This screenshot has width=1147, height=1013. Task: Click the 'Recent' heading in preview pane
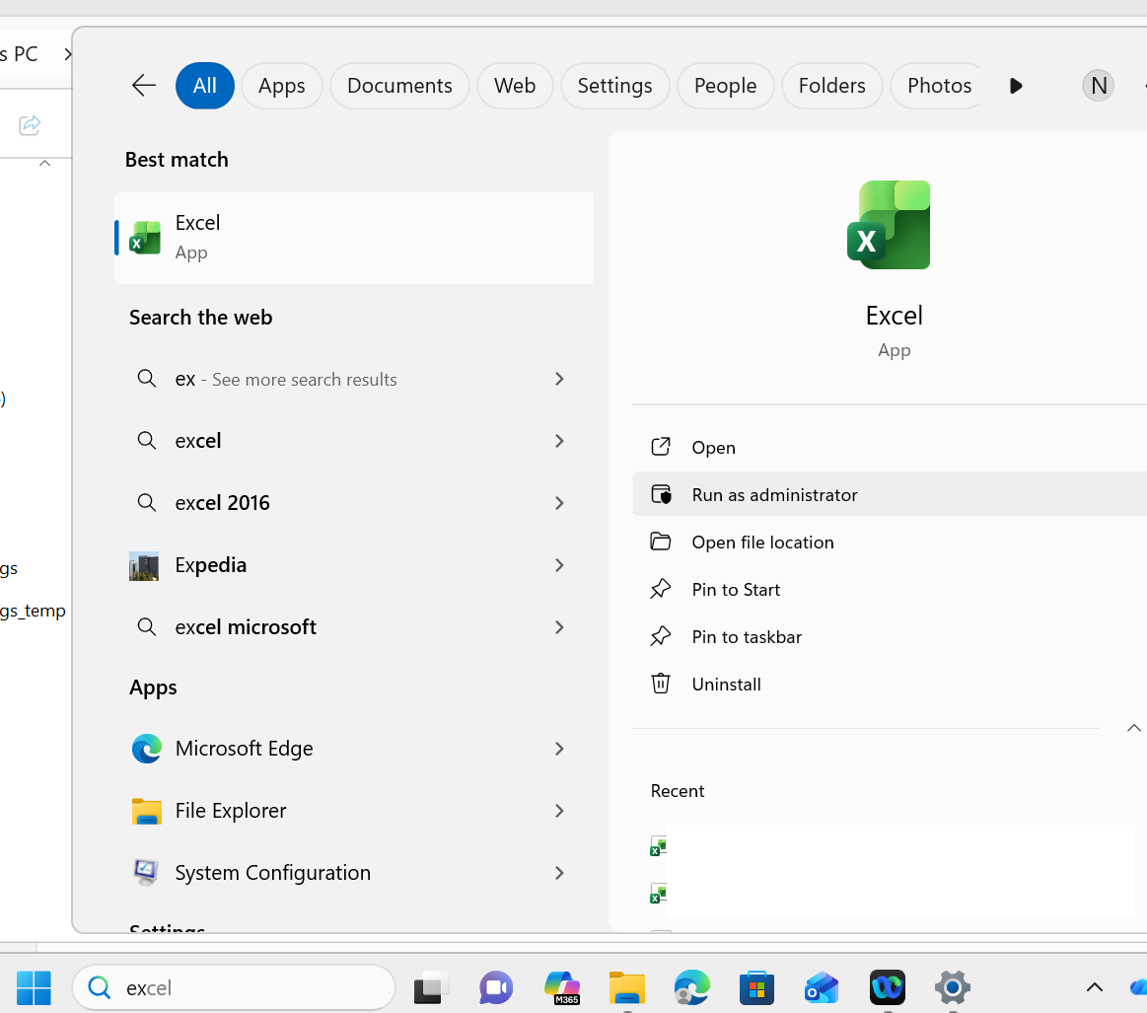(x=678, y=791)
